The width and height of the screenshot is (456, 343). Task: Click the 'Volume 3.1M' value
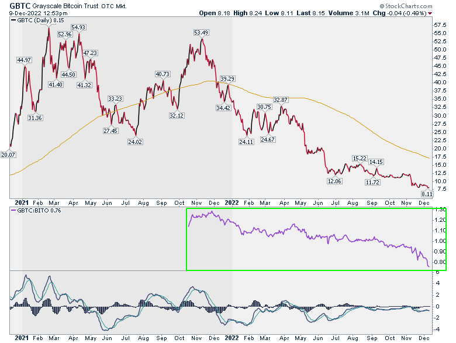tap(348, 13)
